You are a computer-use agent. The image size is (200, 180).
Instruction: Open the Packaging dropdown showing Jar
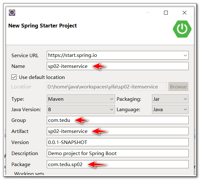tap(170, 99)
